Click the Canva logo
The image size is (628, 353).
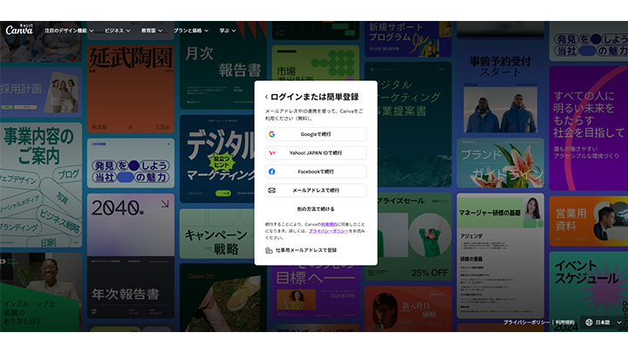[x=19, y=30]
